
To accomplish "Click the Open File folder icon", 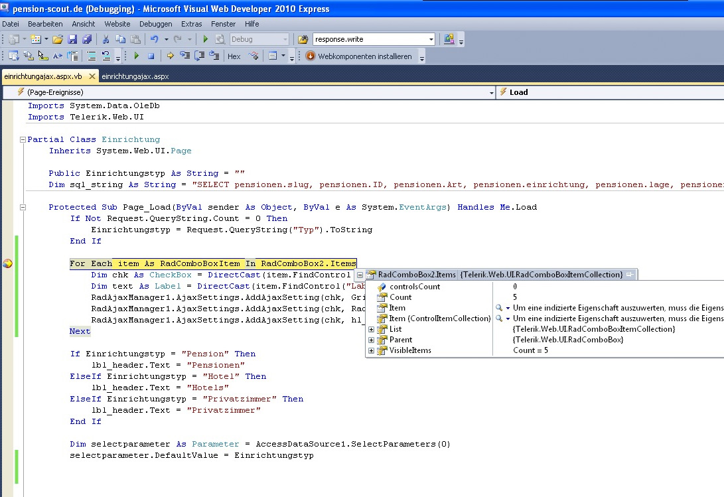I will click(58, 40).
